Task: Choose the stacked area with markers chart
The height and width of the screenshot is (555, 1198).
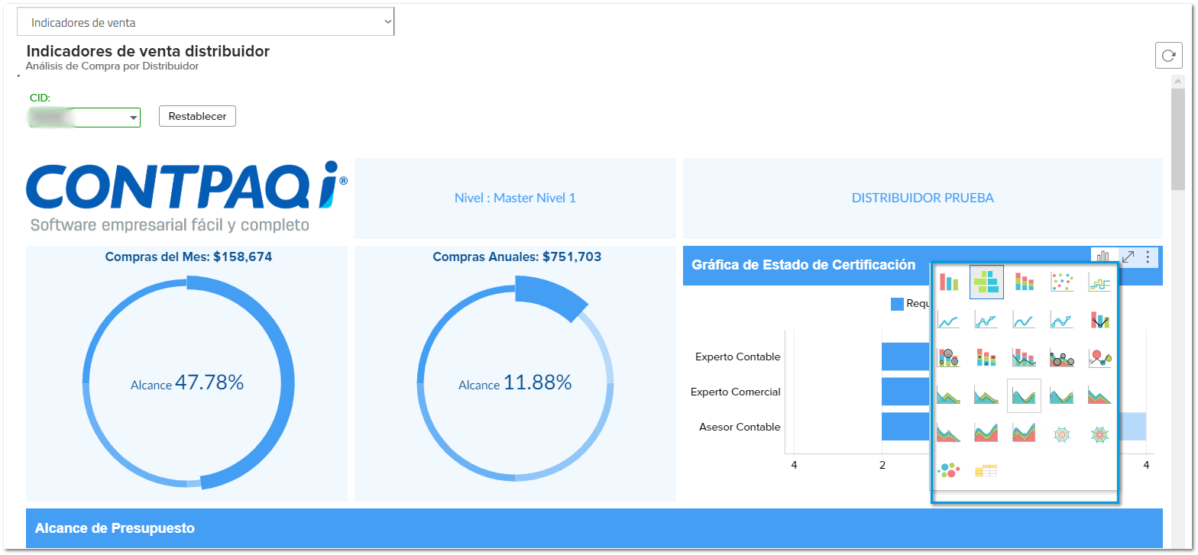Action: (x=948, y=433)
